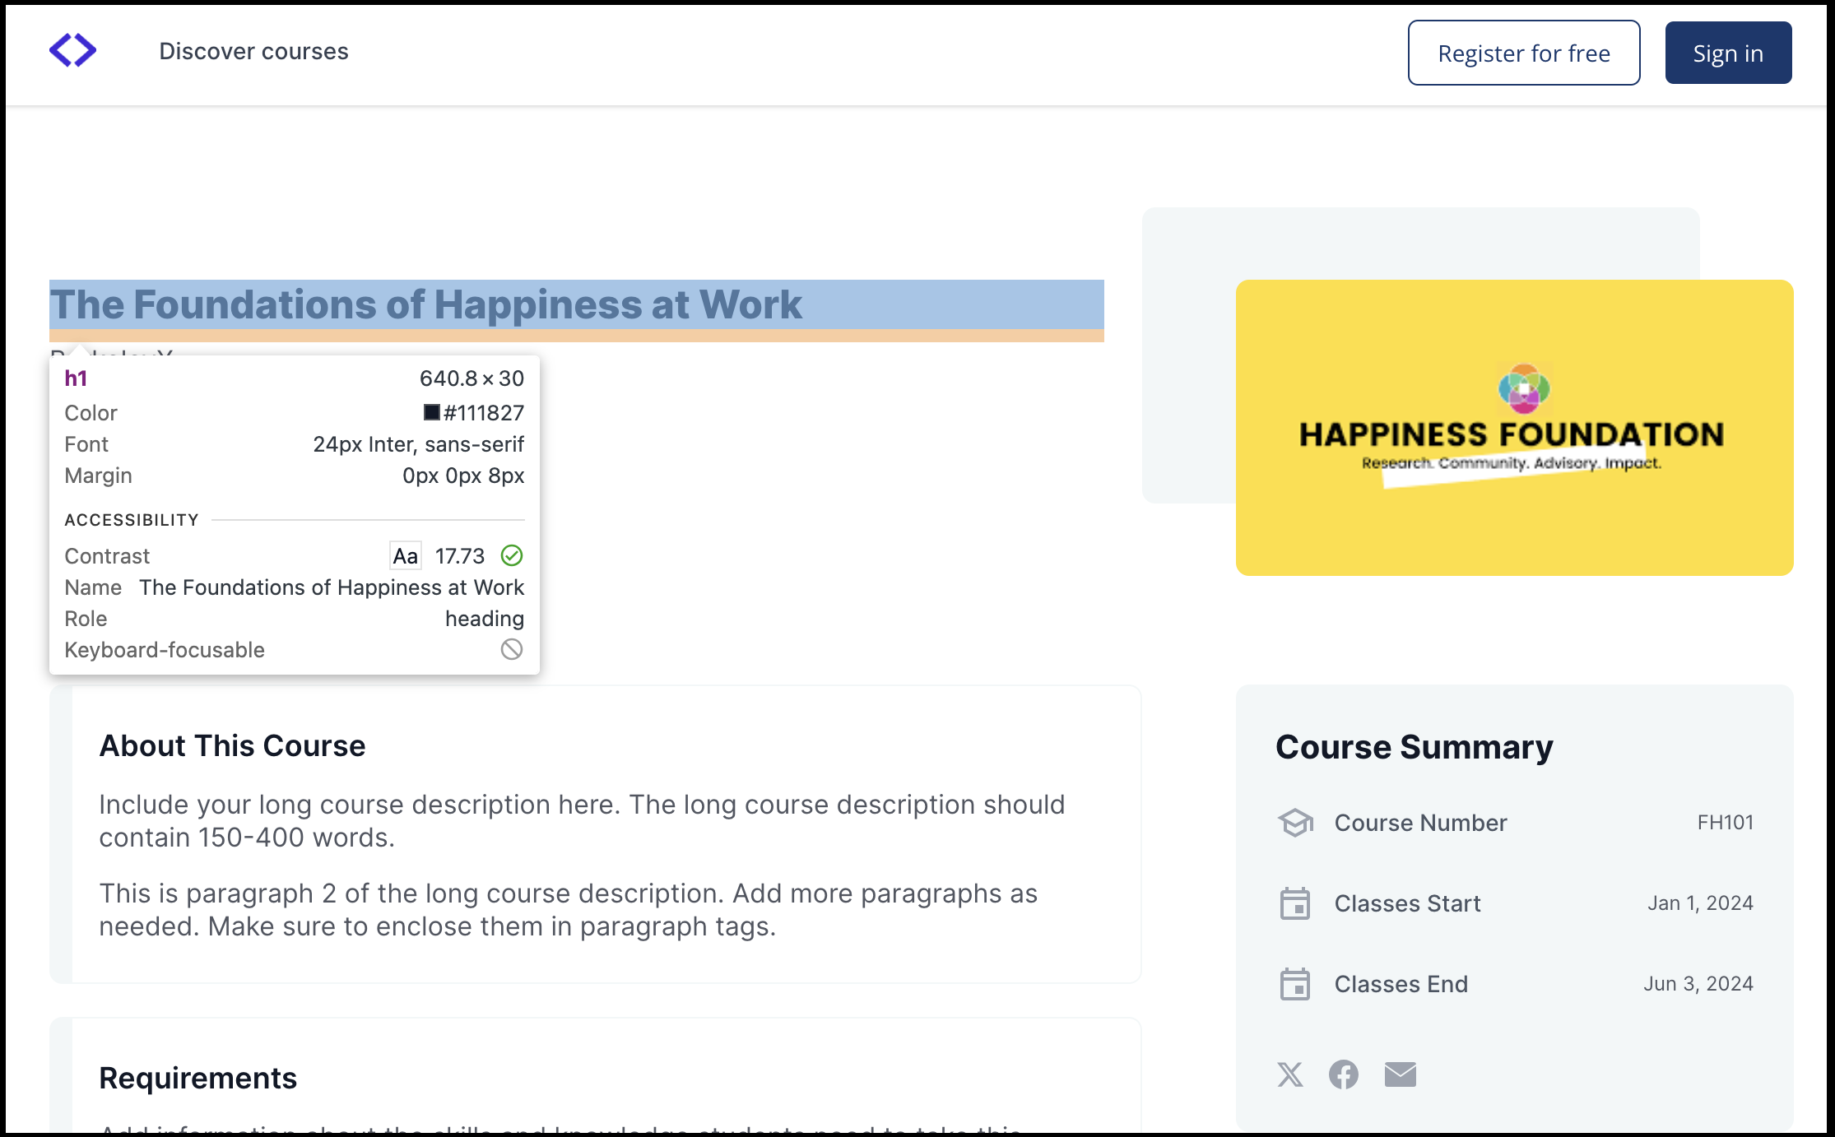Click the FH101 course number value

click(1726, 822)
